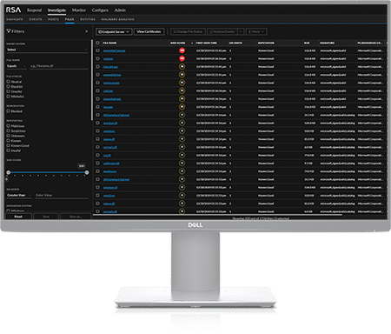The height and width of the screenshot is (334, 391).
Task: Open the Configure menu
Action: click(100, 10)
